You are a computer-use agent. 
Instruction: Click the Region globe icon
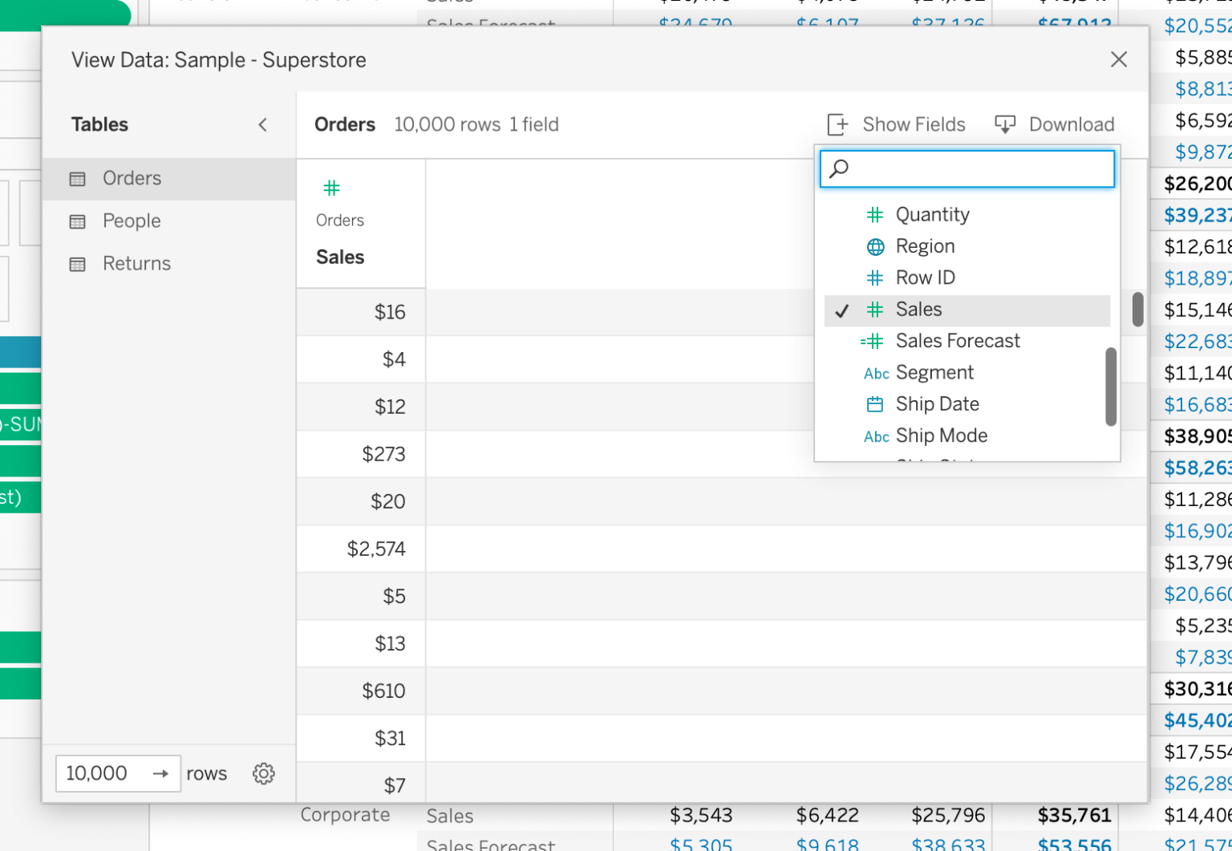(875, 246)
